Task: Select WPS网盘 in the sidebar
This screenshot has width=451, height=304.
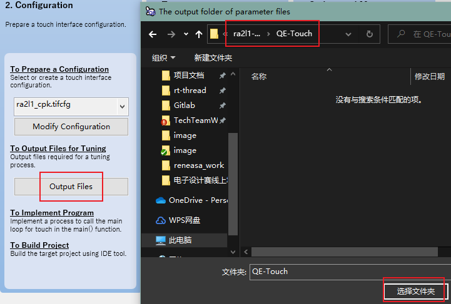Action: (184, 220)
